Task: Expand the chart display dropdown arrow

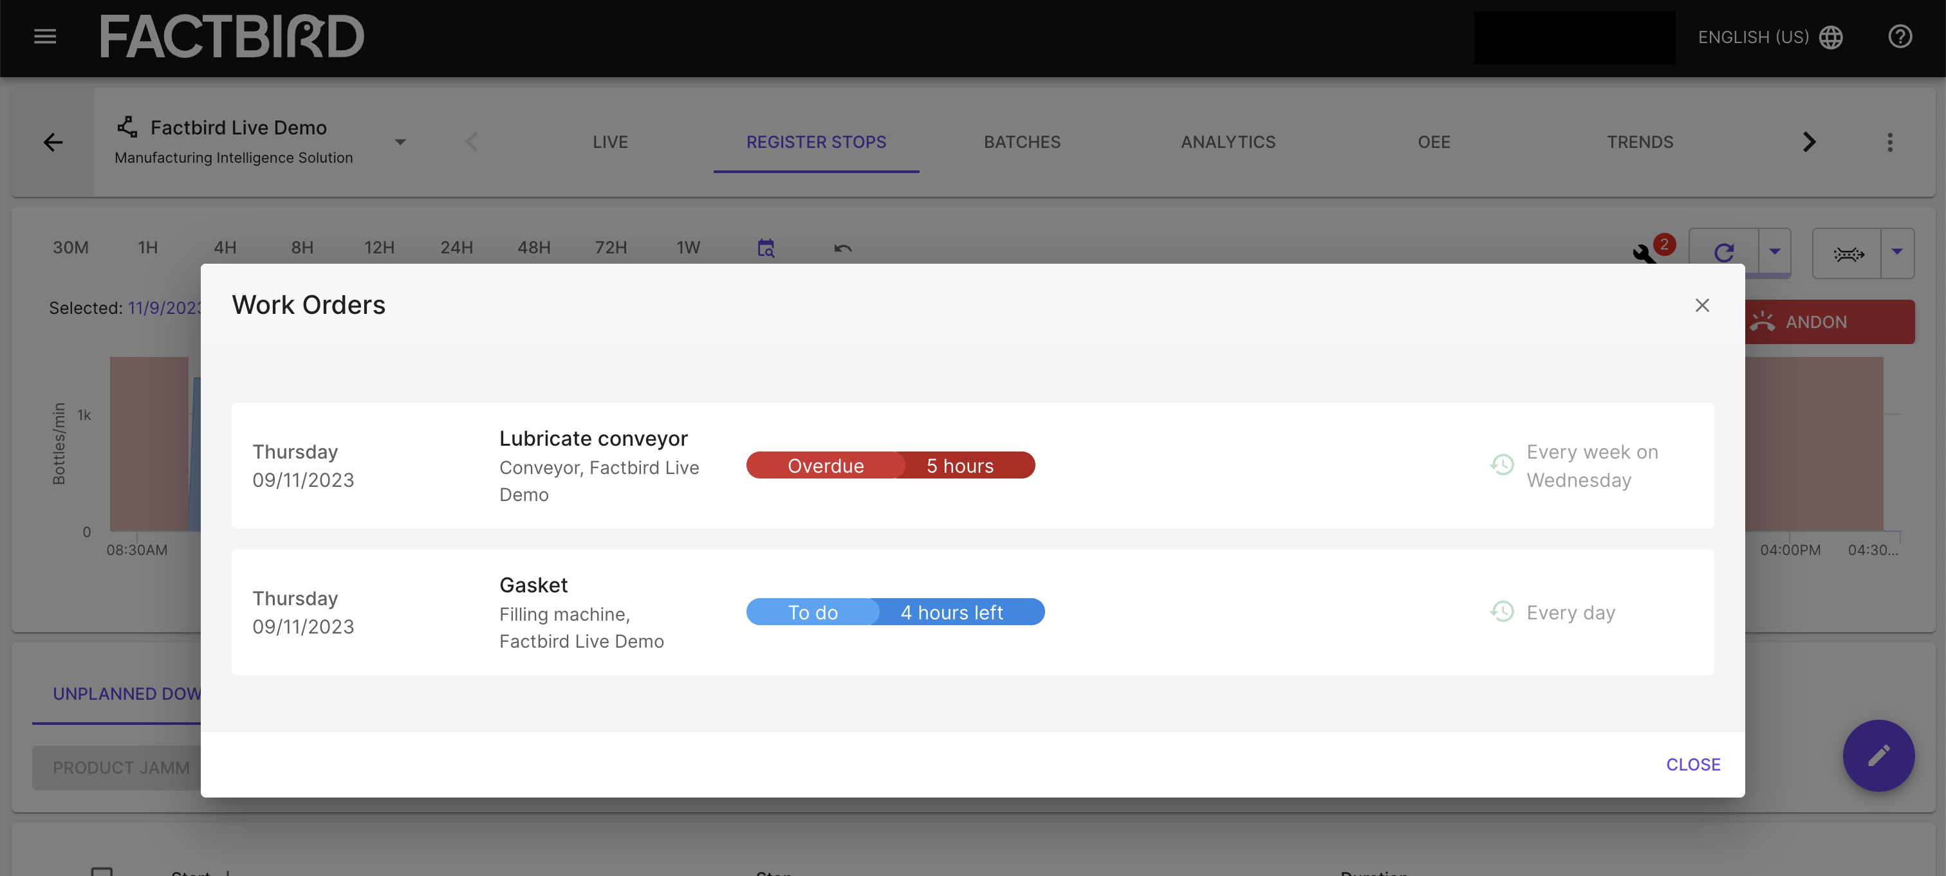Action: pos(1897,252)
